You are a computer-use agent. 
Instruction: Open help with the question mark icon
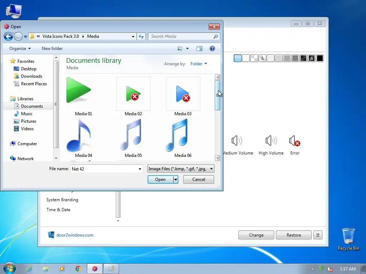[x=212, y=49]
